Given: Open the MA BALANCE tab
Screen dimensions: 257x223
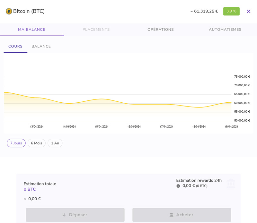Looking at the screenshot, I should pos(31,30).
